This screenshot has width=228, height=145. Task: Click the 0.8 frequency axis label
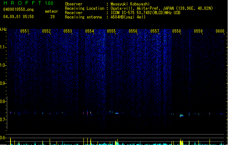[3, 101]
